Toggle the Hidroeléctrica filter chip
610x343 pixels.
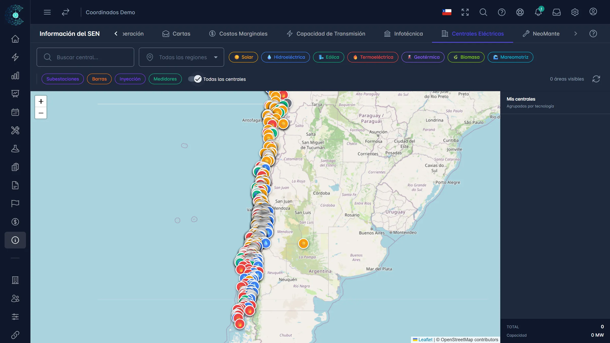point(285,57)
